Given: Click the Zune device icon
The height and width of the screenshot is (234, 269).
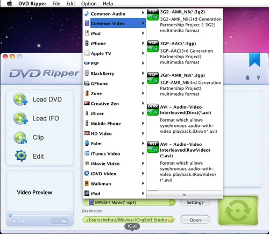Looking at the screenshot, I should [87, 93].
